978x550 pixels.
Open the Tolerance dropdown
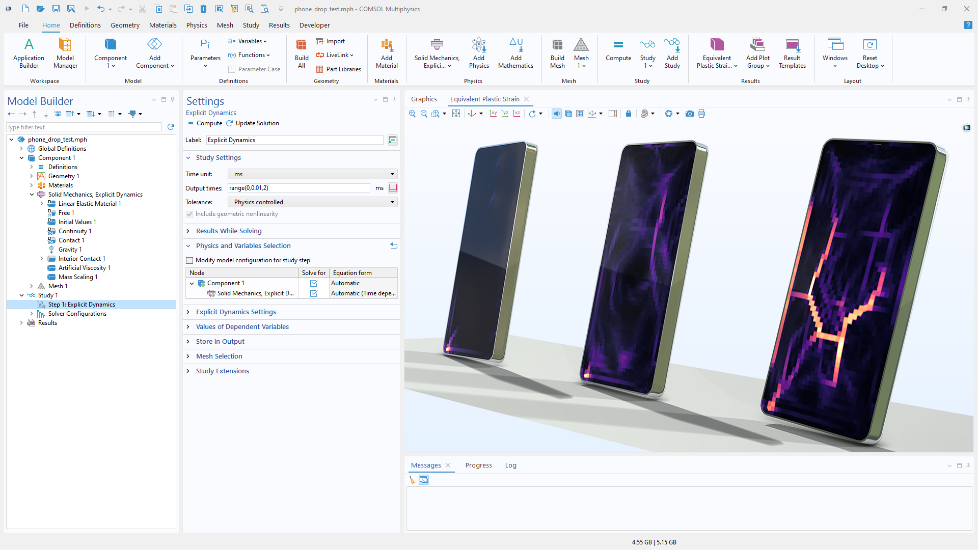(312, 202)
